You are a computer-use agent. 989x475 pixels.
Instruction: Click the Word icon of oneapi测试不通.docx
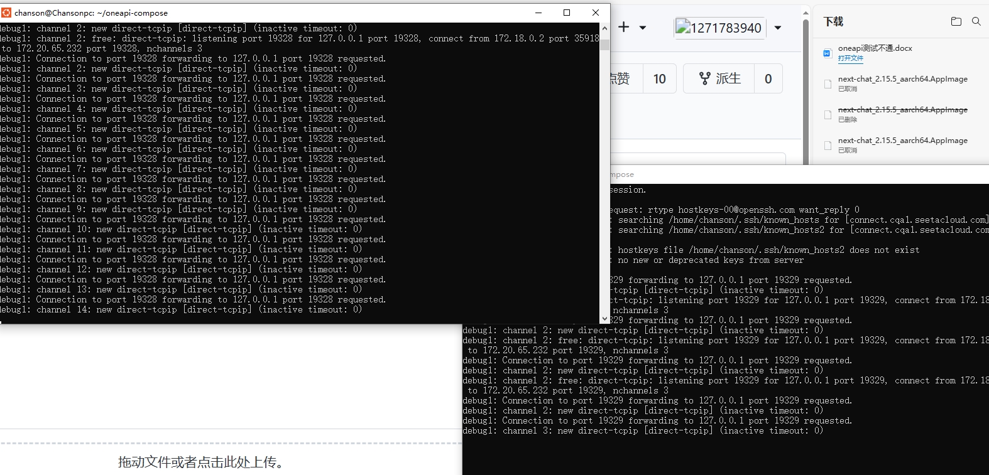point(828,53)
